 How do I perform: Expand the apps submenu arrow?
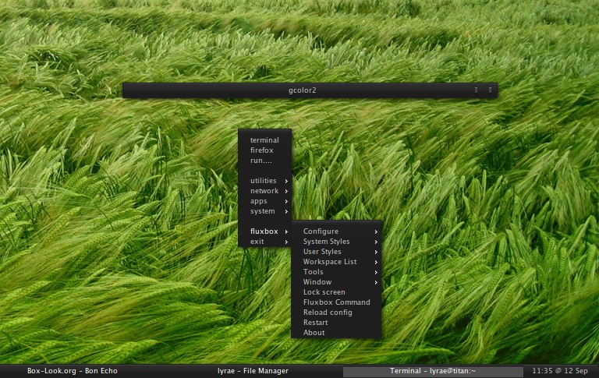coord(286,201)
